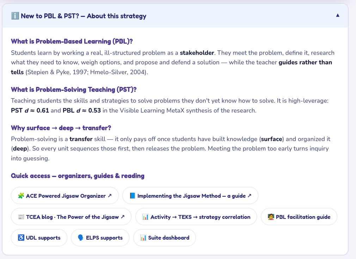
Task: Open Implementing the Jigsaw Method guide
Action: coord(190,196)
